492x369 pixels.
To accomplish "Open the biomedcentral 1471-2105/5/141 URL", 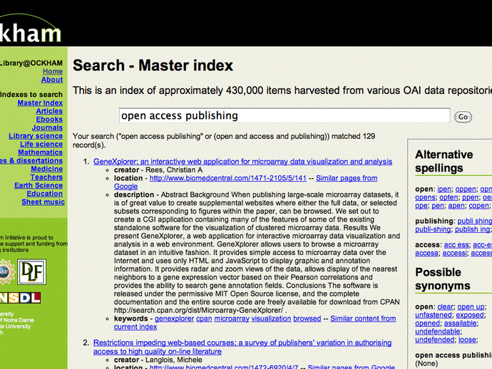I will [227, 178].
